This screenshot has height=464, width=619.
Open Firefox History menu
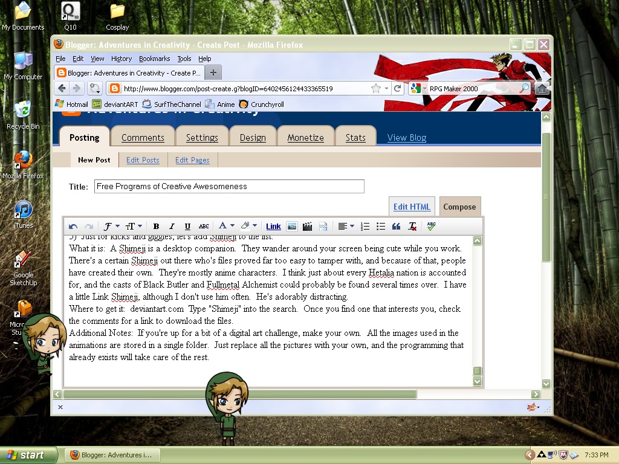(121, 59)
